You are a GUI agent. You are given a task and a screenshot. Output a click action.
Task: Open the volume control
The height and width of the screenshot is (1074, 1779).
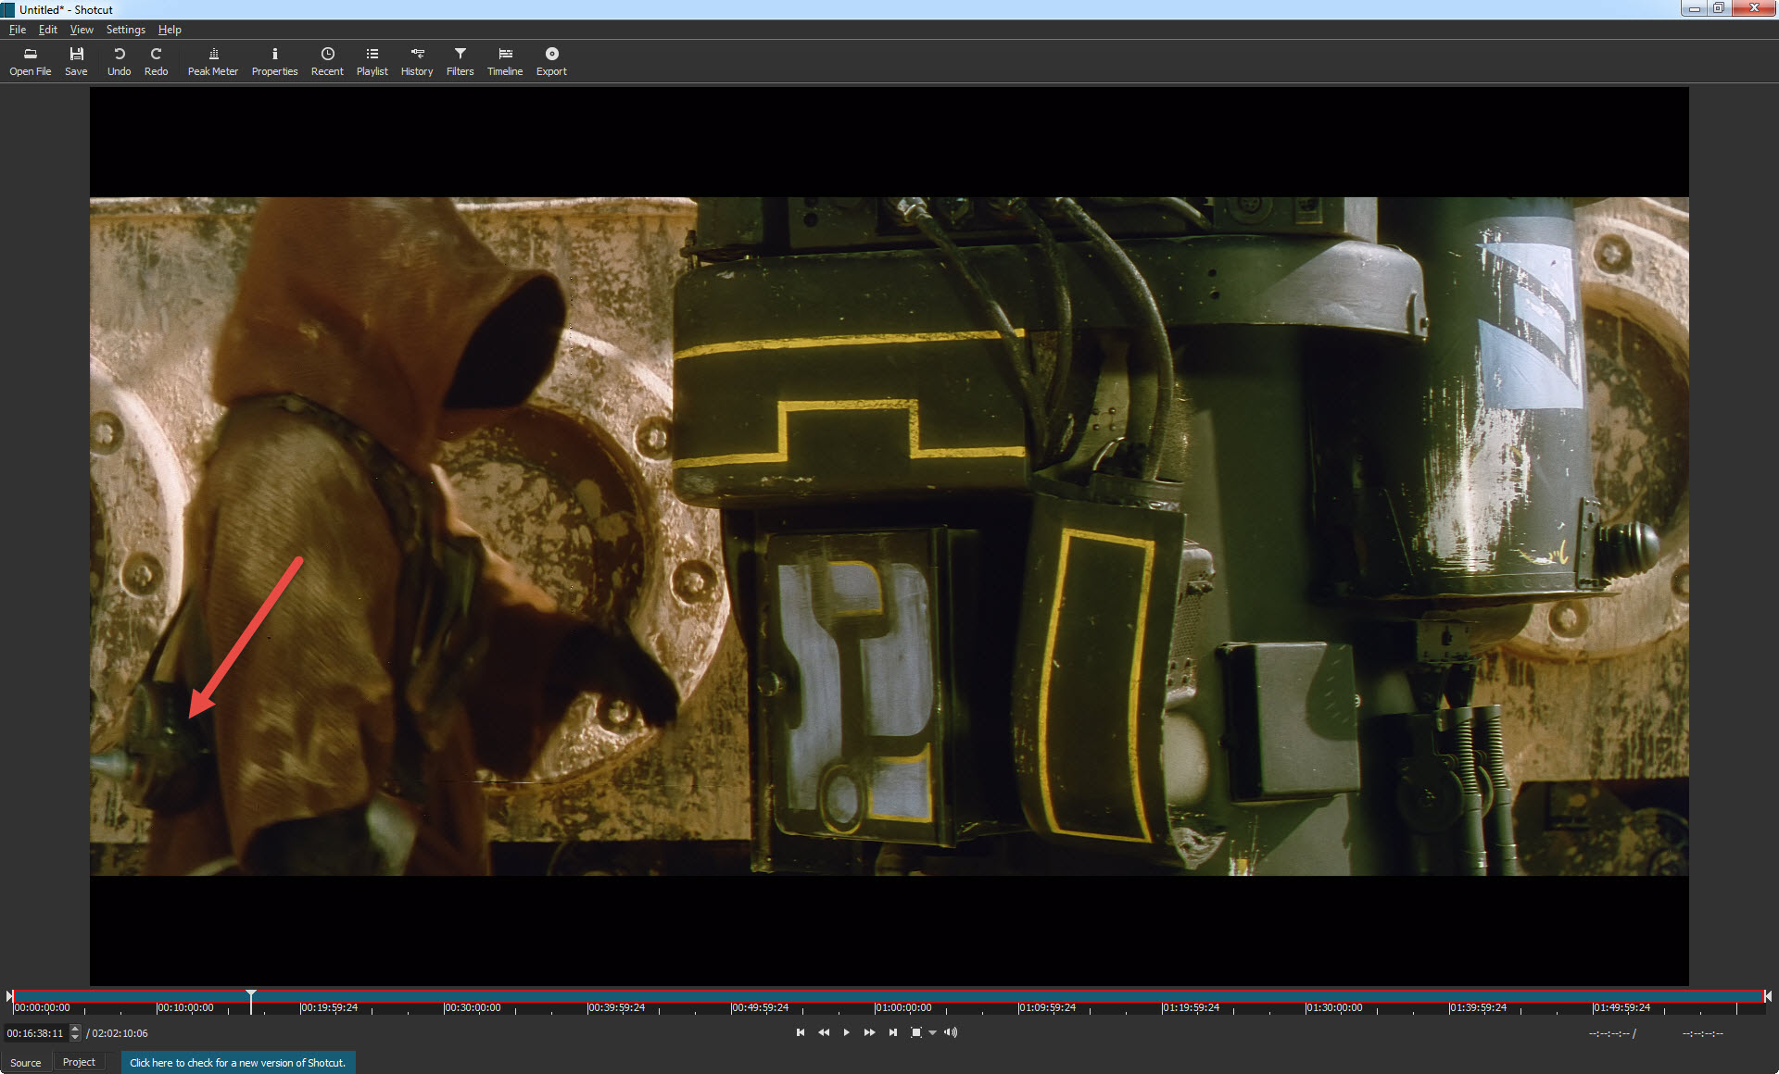click(x=951, y=1032)
